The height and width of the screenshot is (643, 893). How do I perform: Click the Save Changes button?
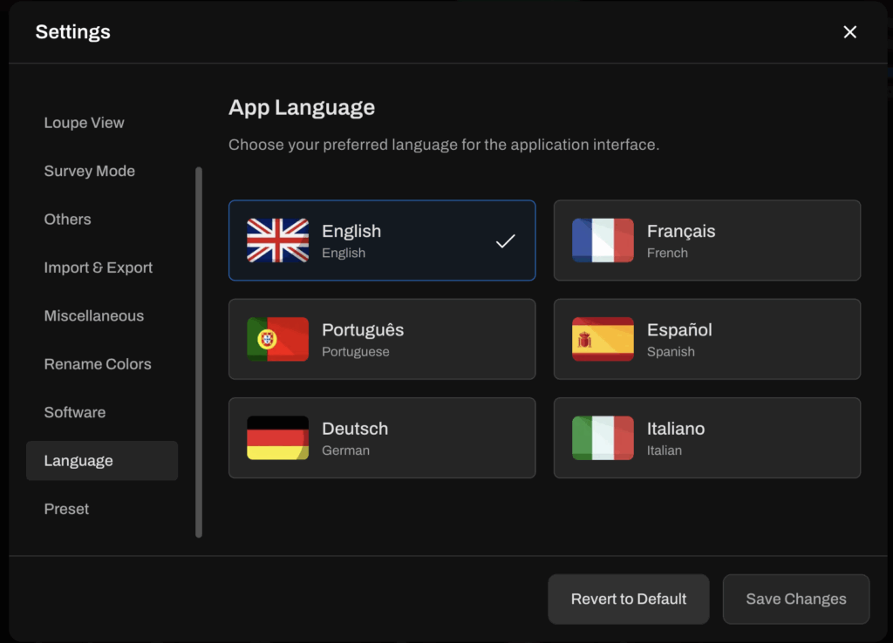[x=795, y=599]
